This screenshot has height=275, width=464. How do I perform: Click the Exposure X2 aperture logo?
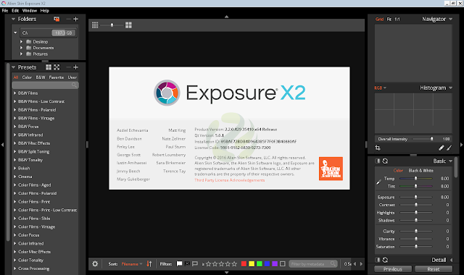[167, 93]
